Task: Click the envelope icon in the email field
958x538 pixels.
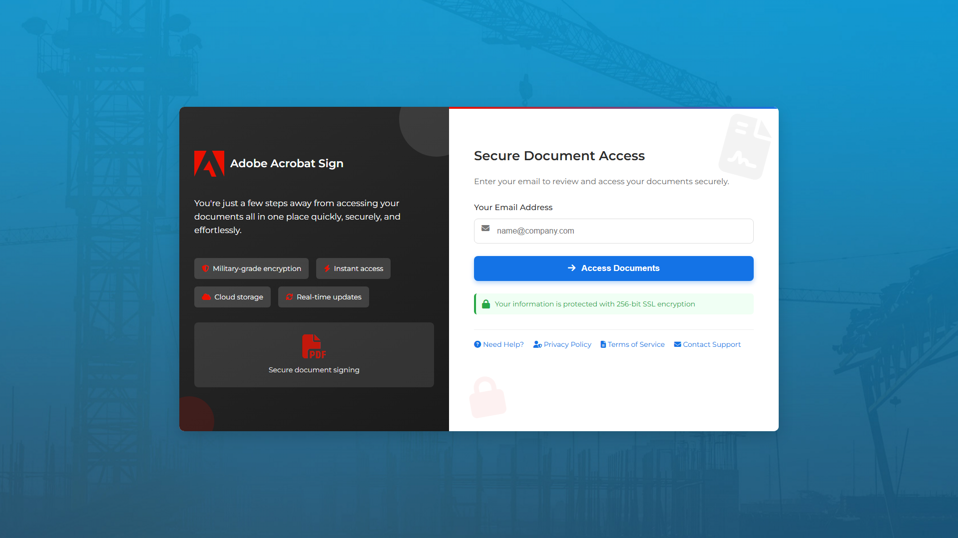Action: (x=485, y=228)
